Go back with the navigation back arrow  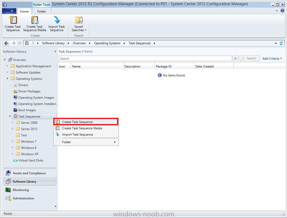6,43
